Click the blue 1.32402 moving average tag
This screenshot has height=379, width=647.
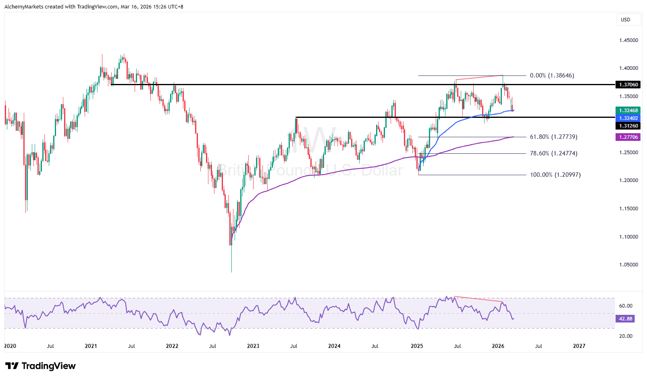pyautogui.click(x=628, y=118)
